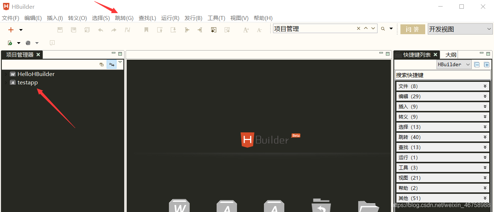Click the red plus New icon
The width and height of the screenshot is (494, 212).
click(11, 30)
